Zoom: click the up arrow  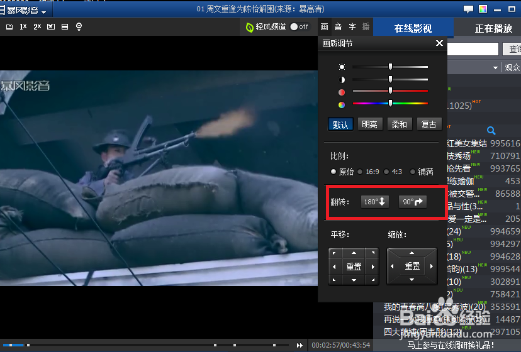[412, 253]
